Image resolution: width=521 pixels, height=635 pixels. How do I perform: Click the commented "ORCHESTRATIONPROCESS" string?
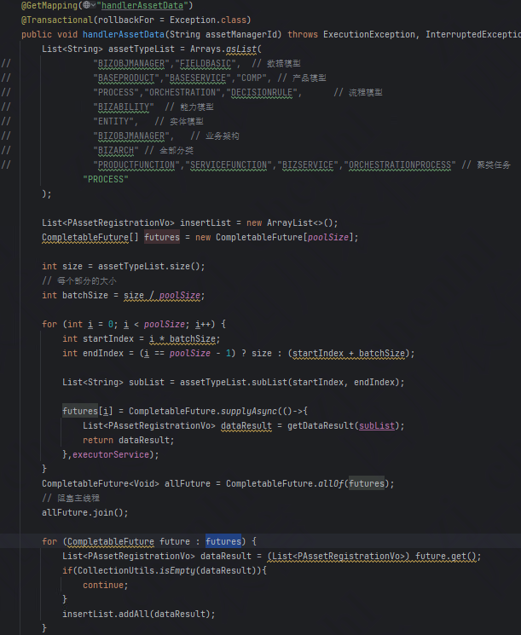[x=399, y=165]
